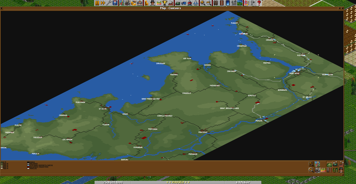Open railway construction toolbar
This screenshot has width=356, height=184.
coord(216,3)
